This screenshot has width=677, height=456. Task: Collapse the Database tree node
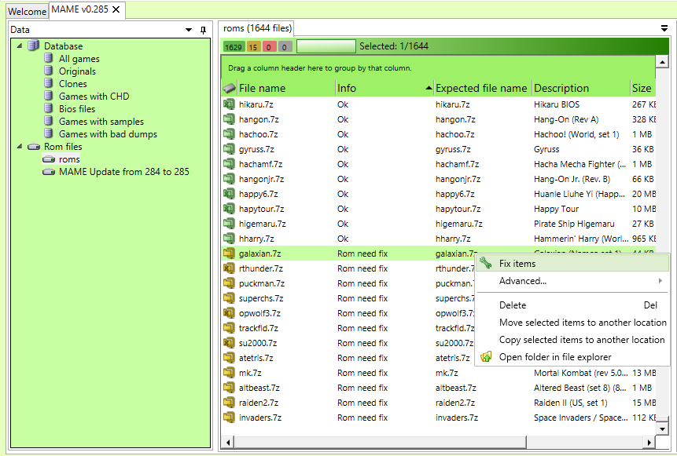pyautogui.click(x=20, y=46)
